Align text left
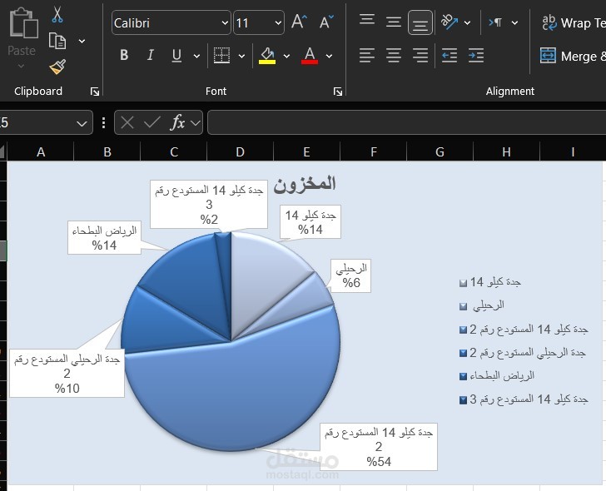The image size is (606, 491). (367, 55)
